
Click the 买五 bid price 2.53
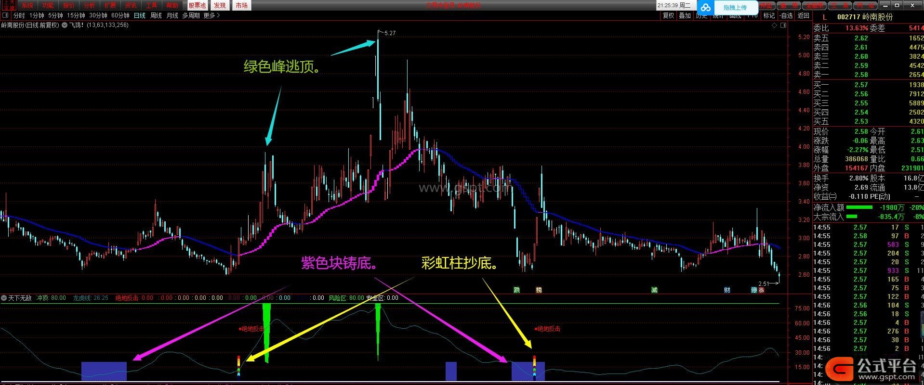pos(861,121)
